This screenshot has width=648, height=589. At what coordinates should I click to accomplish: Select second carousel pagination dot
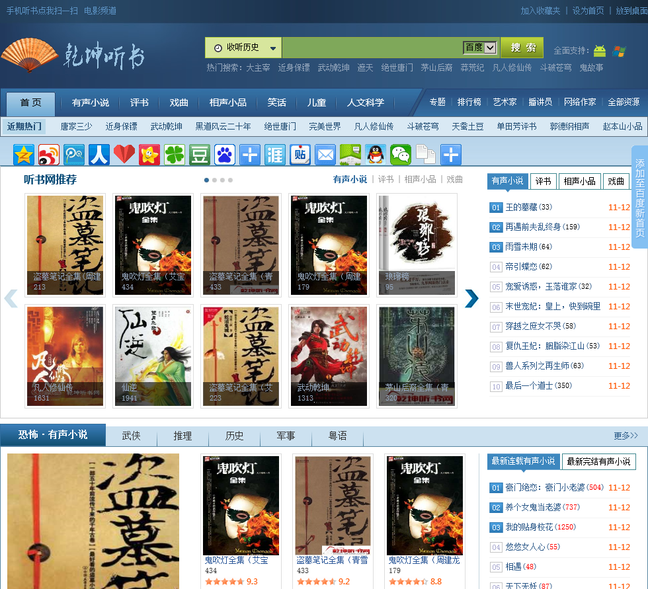(x=214, y=180)
